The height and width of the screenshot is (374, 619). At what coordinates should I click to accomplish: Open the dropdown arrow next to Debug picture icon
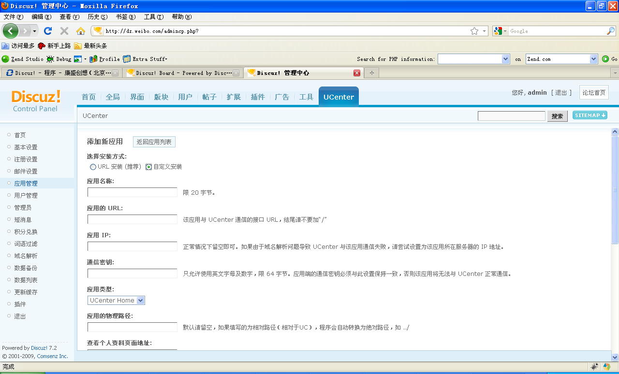86,59
